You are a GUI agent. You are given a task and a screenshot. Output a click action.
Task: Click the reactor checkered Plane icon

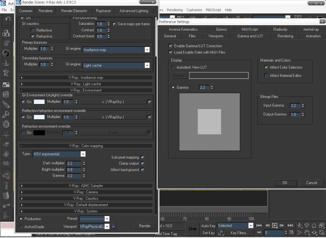coord(6,85)
